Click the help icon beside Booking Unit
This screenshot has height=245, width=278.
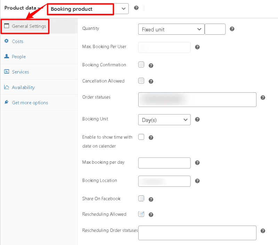(197, 119)
